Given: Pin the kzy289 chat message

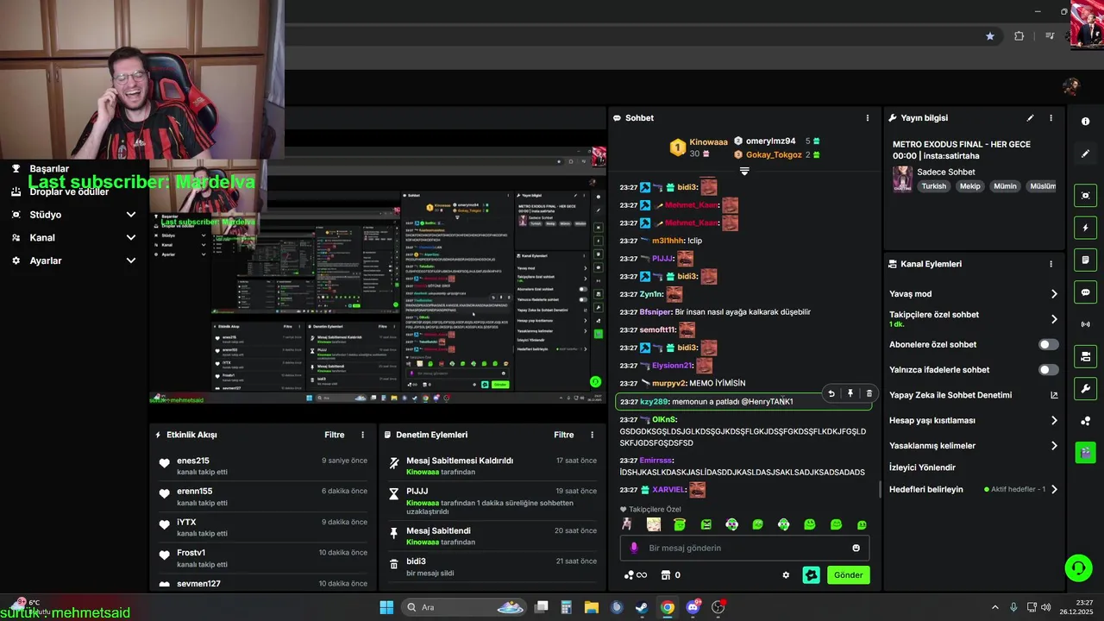Looking at the screenshot, I should (x=850, y=393).
